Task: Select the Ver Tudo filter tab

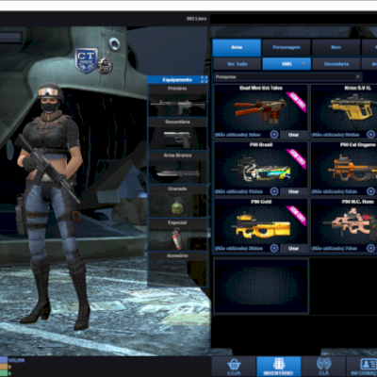Action: [238, 64]
